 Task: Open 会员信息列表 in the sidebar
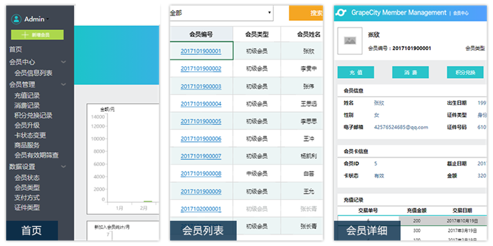tap(33, 73)
